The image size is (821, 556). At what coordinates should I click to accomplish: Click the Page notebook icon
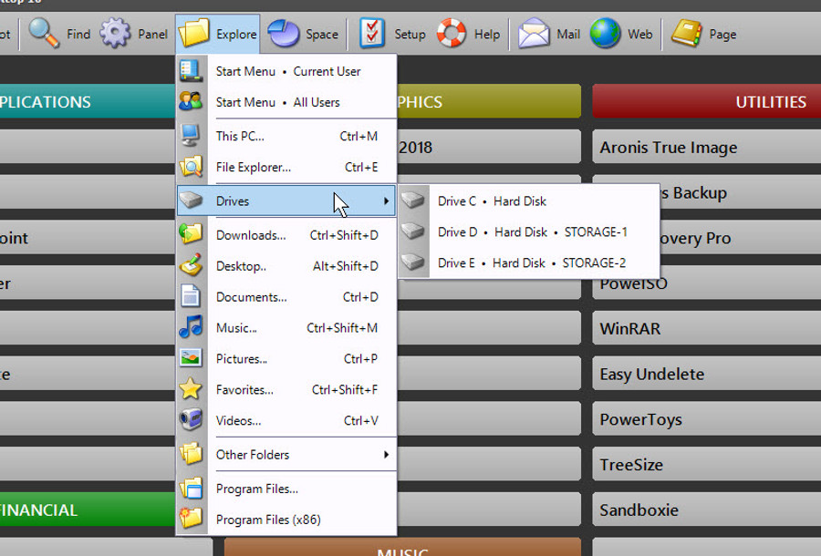click(x=686, y=34)
